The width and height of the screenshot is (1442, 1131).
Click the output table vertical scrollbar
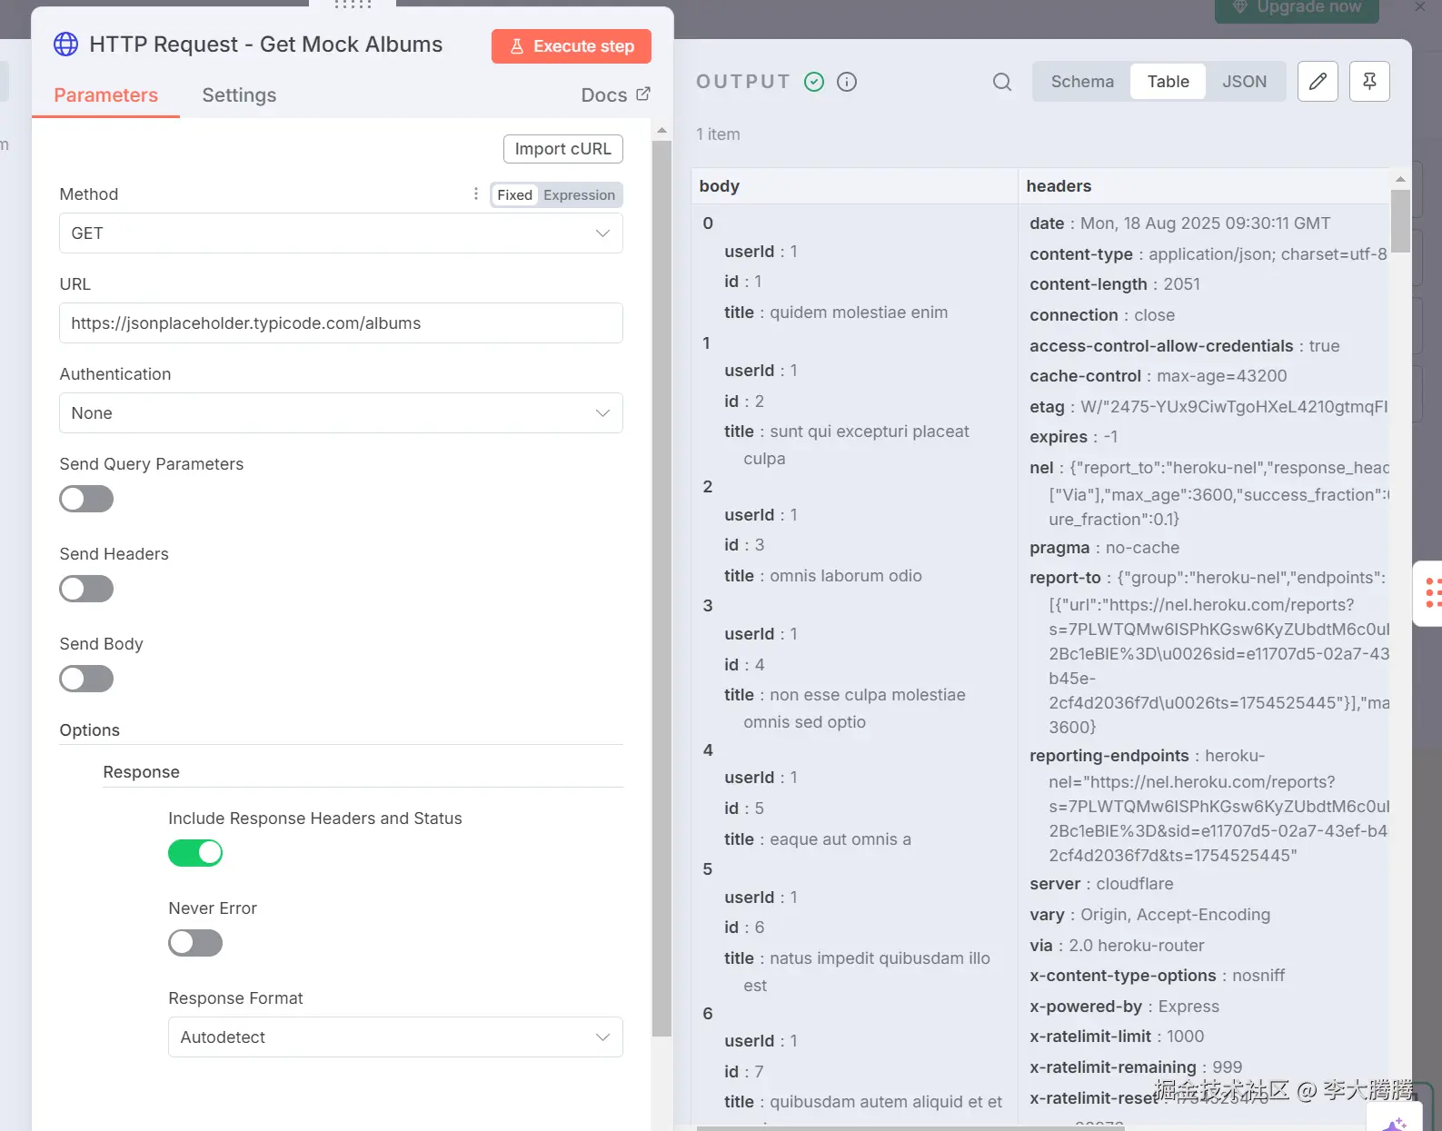(x=1400, y=222)
